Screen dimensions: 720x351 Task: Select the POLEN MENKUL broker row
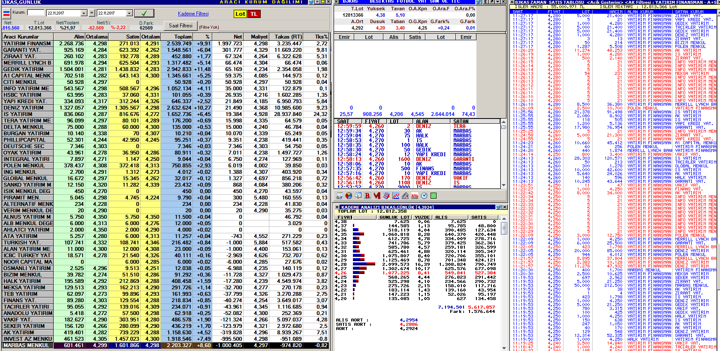tap(166, 165)
